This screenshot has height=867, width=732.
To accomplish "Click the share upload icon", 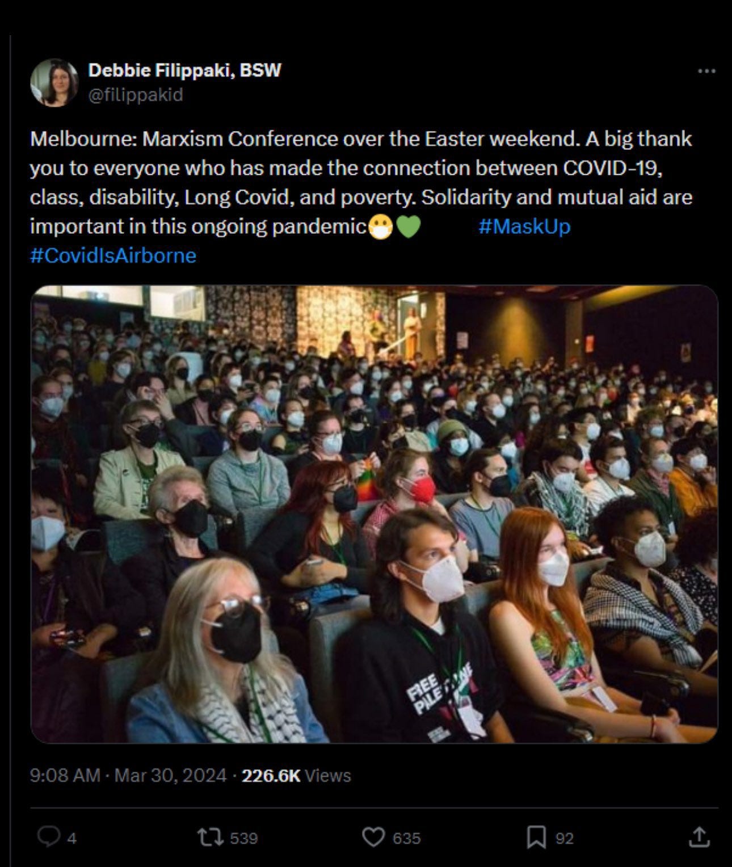I will [x=699, y=836].
